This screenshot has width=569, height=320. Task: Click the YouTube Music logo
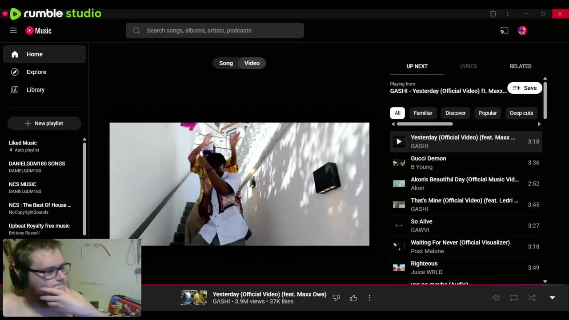[38, 31]
